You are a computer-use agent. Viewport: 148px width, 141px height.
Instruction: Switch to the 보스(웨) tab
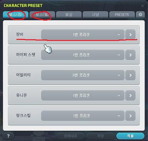pos(42,15)
